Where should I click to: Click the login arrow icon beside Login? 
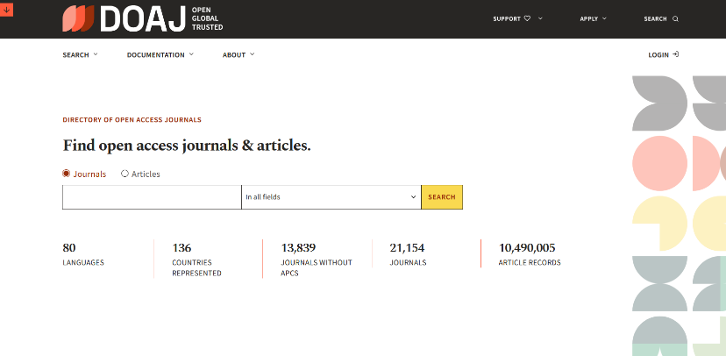675,54
